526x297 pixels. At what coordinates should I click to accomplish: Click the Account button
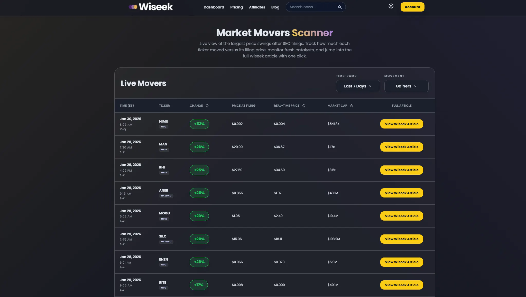coord(412,7)
